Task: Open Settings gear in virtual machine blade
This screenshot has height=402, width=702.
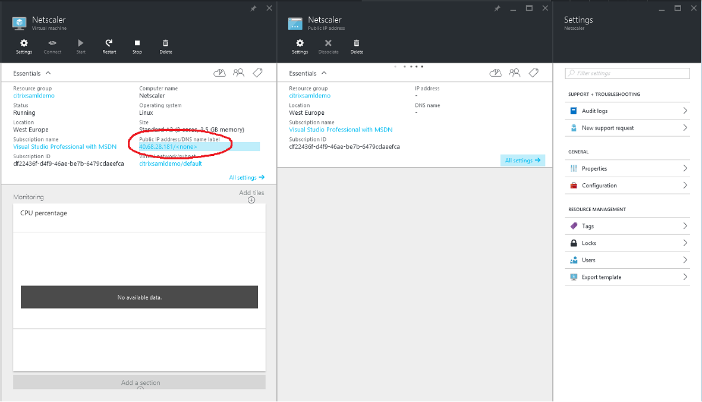Action: click(x=24, y=43)
